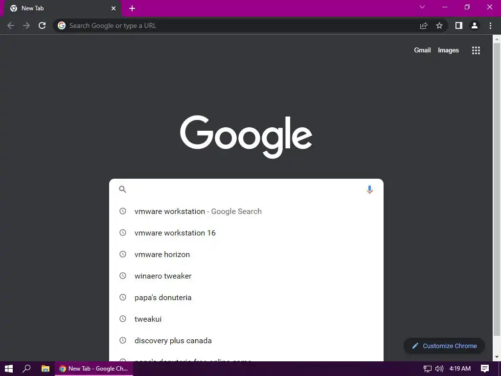Select 'vmware horizon' suggestion
This screenshot has height=376, width=501.
[x=246, y=255]
